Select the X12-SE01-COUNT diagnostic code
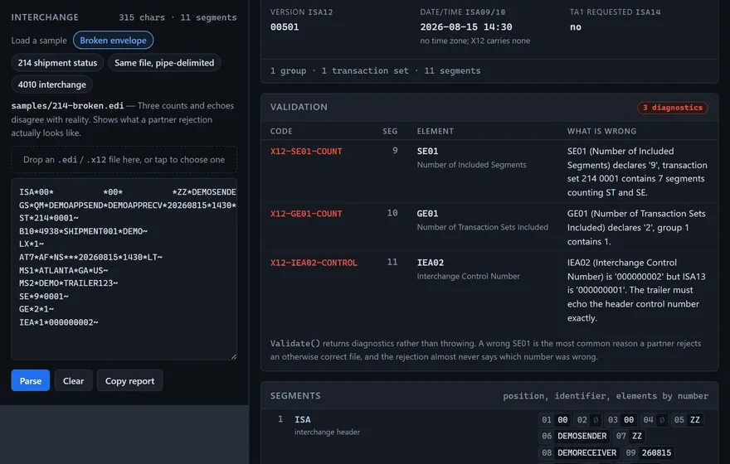730x464 pixels. tap(306, 151)
